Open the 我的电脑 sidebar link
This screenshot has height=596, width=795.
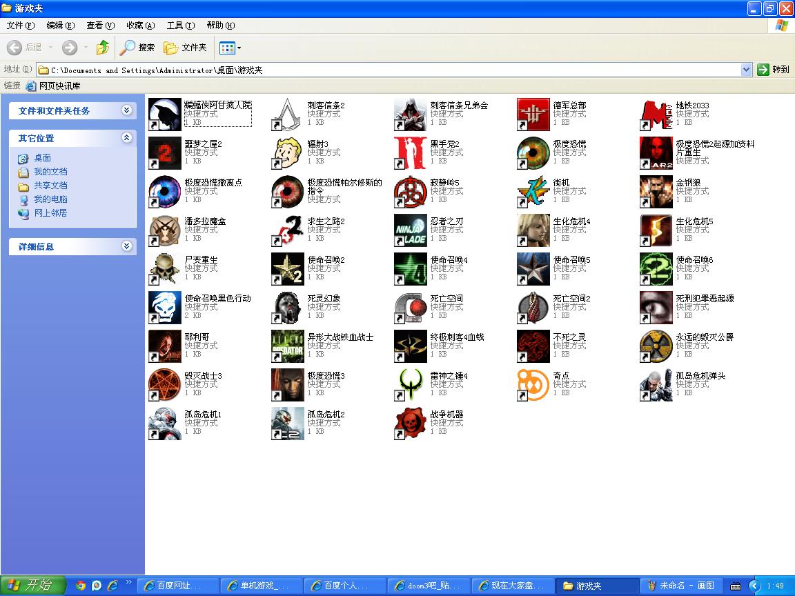point(50,199)
